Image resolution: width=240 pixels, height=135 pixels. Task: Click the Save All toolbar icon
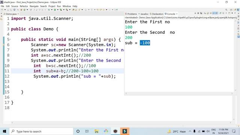(x=11, y=10)
